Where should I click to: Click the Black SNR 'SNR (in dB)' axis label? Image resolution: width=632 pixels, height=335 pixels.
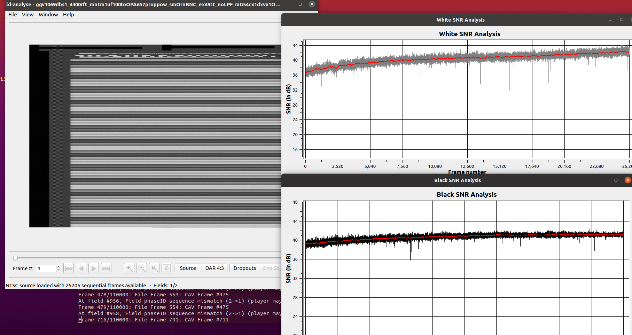coord(288,268)
